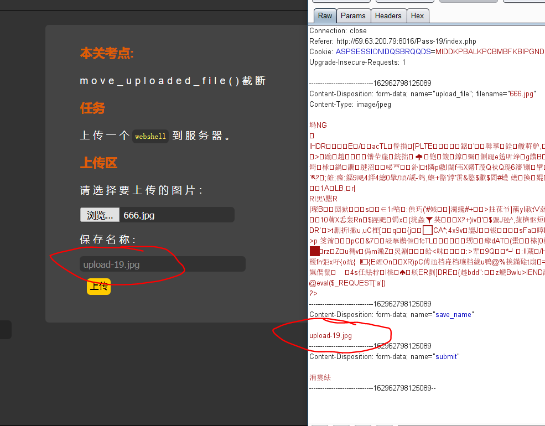Click the upload-19.jpg value in request body
This screenshot has height=426, width=545.
tap(330, 336)
